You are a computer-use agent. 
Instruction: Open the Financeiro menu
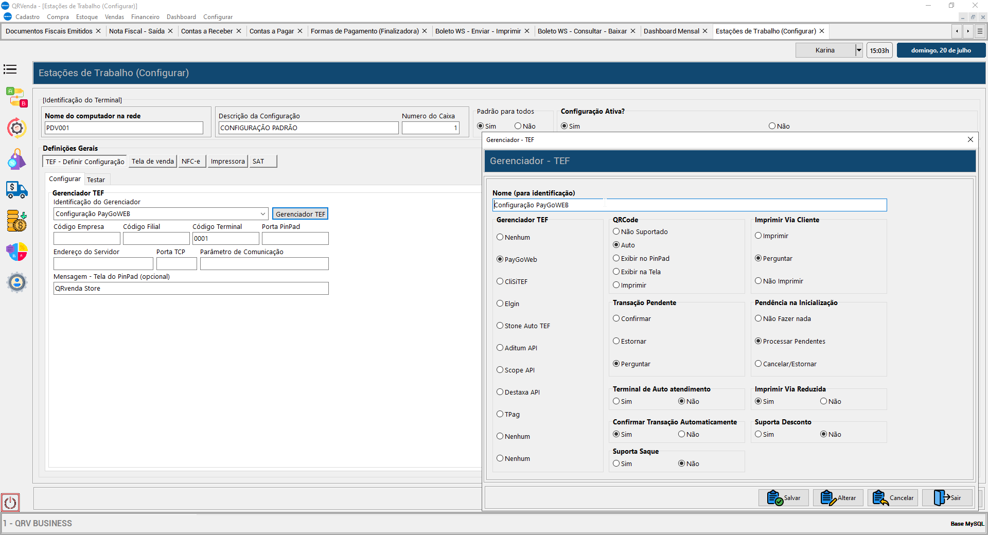coord(145,17)
